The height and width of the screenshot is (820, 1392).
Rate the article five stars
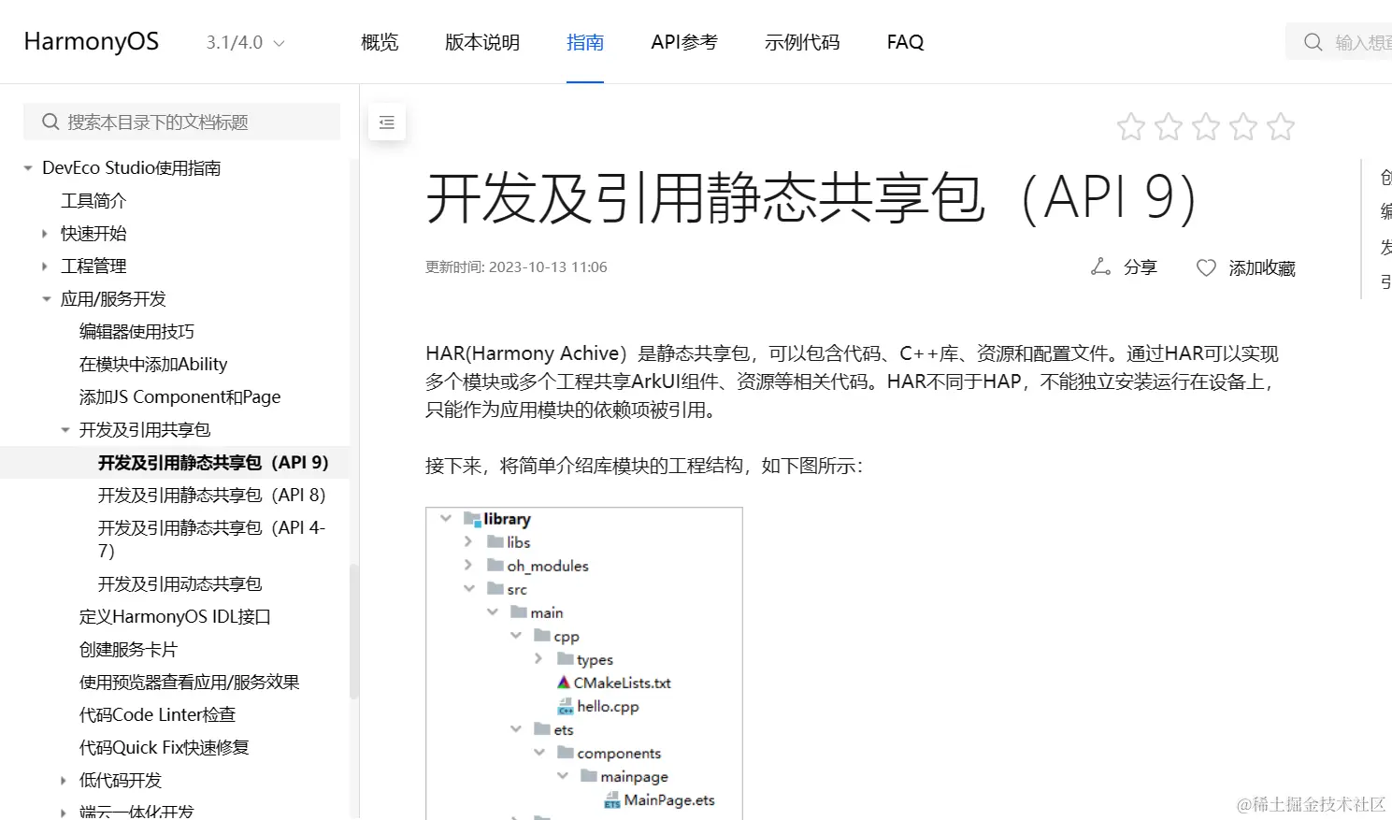click(x=1281, y=127)
